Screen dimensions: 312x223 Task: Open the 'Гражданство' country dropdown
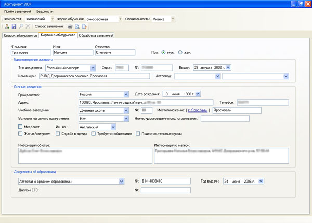(x=126, y=94)
